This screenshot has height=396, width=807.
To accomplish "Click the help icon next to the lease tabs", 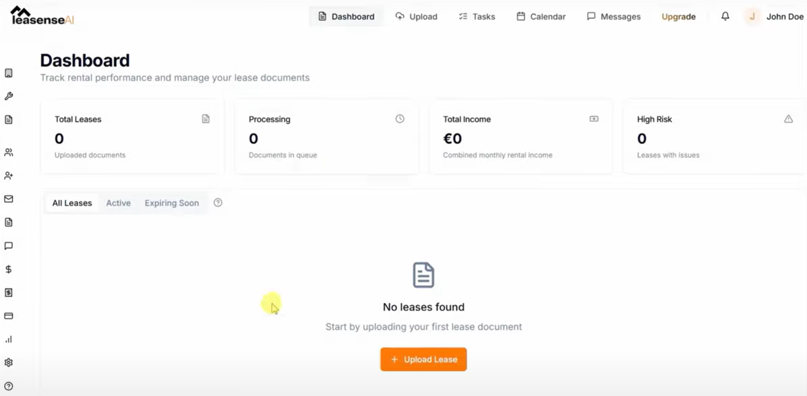I will pos(218,202).
